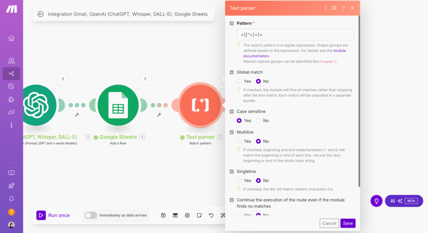The width and height of the screenshot is (428, 233).
Task: Open the bundle count bubble above OpenAI module
Action: (x=63, y=79)
